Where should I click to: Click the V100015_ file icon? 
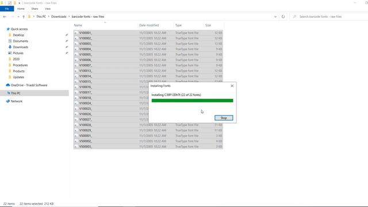76,82
